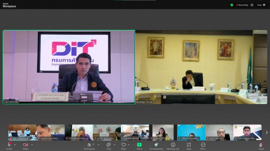Select the DITP participant thumbnail
Image resolution: width=270 pixels, height=151 pixels.
[x=163, y=132]
